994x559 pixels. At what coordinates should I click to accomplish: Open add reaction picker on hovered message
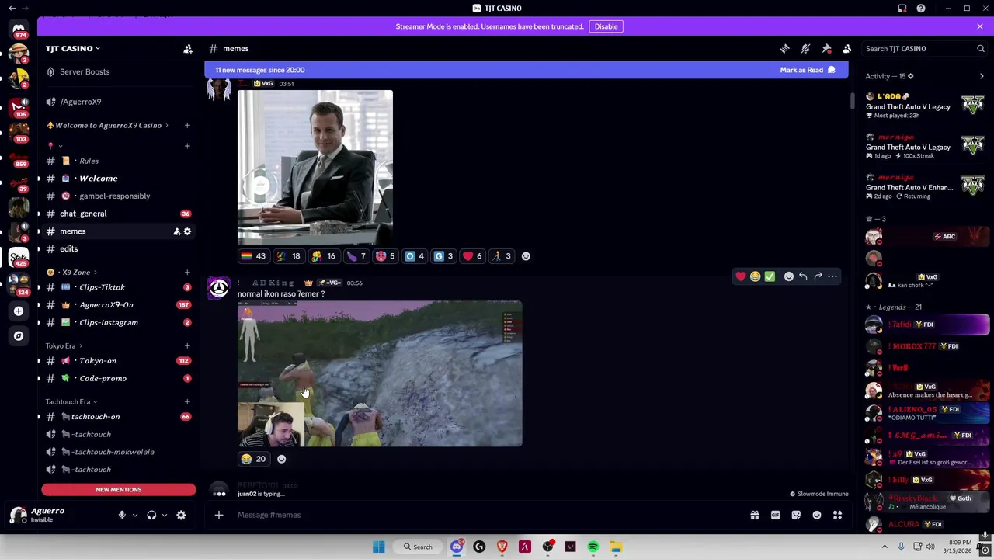(x=789, y=276)
